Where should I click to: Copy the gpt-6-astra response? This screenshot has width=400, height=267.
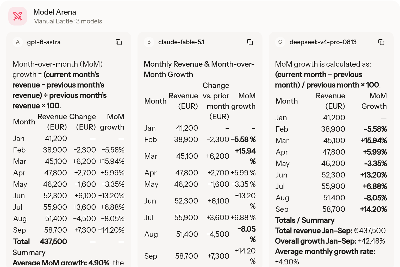(x=119, y=42)
